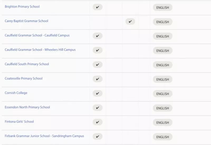This screenshot has width=211, height=145.
Task: Click ENGLISH tag in Caulfield South Primary row
Action: pos(162,65)
